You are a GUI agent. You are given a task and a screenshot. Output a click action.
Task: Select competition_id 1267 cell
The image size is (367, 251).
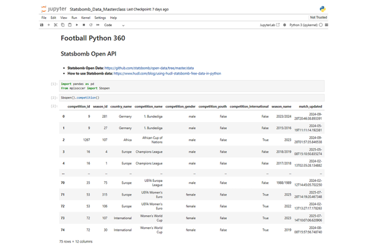click(86, 140)
